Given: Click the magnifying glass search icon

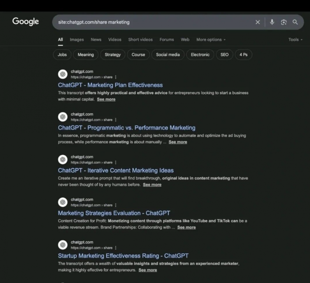Looking at the screenshot, I should click(x=295, y=22).
